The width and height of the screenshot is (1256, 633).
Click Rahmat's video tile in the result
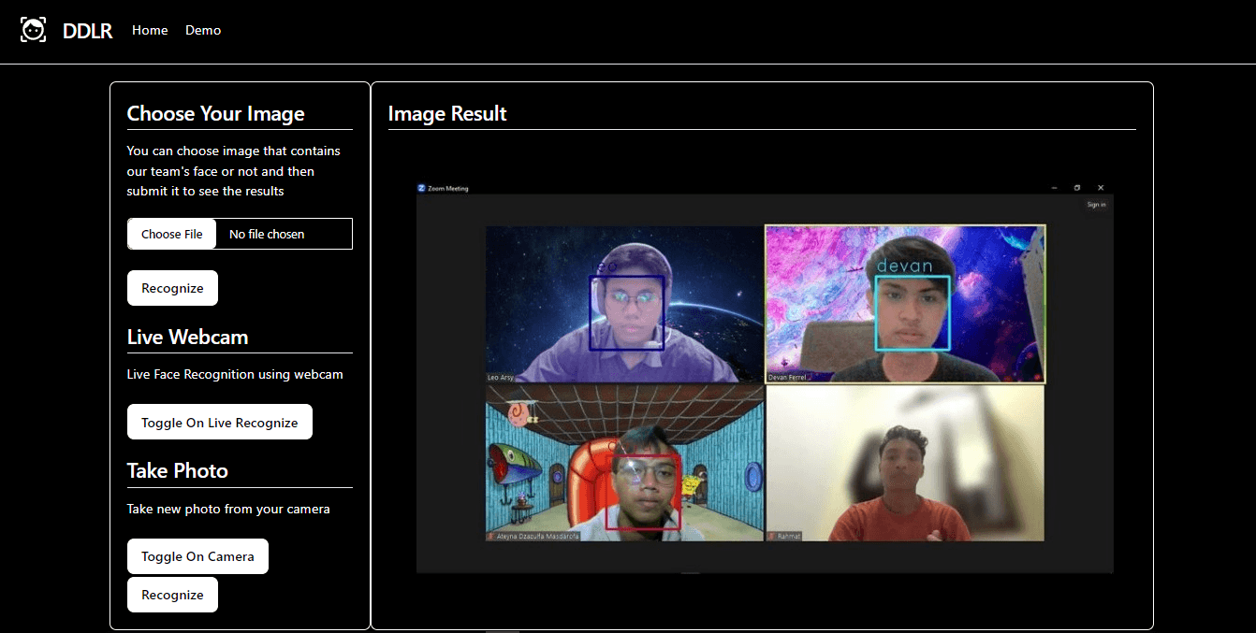904,463
